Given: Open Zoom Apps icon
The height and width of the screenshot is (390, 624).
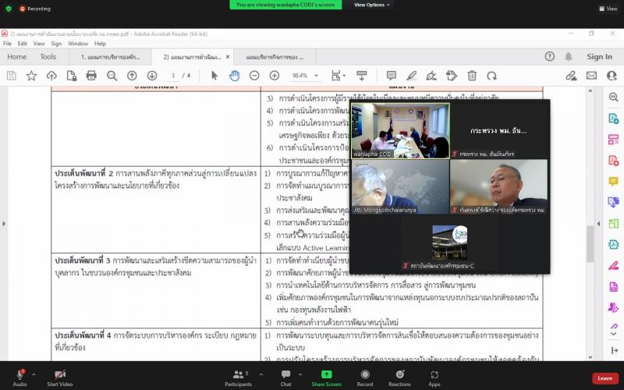Looking at the screenshot, I should coord(434,378).
